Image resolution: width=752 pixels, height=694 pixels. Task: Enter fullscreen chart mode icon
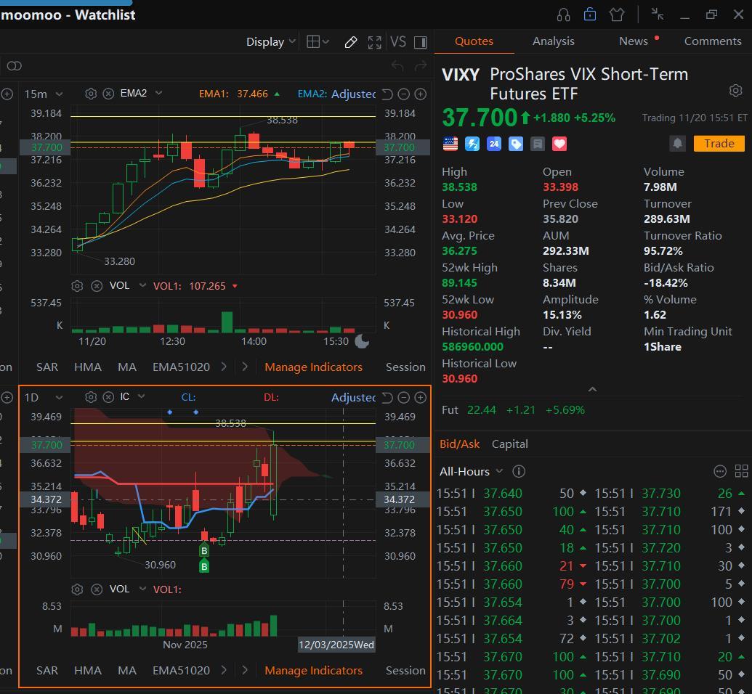pyautogui.click(x=375, y=42)
